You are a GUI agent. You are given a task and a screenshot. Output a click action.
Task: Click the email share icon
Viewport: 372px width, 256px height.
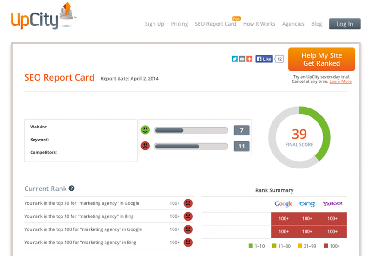(x=242, y=59)
